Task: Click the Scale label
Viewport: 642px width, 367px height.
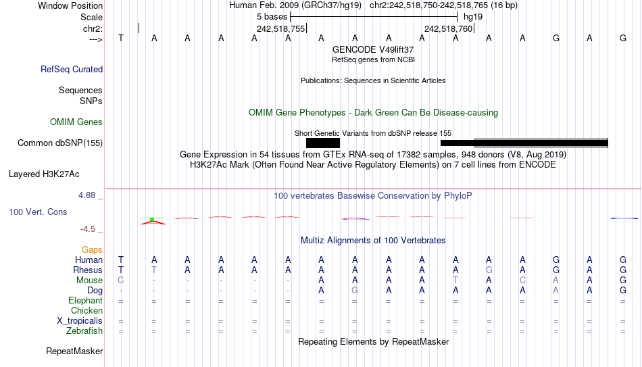Action: click(x=91, y=17)
